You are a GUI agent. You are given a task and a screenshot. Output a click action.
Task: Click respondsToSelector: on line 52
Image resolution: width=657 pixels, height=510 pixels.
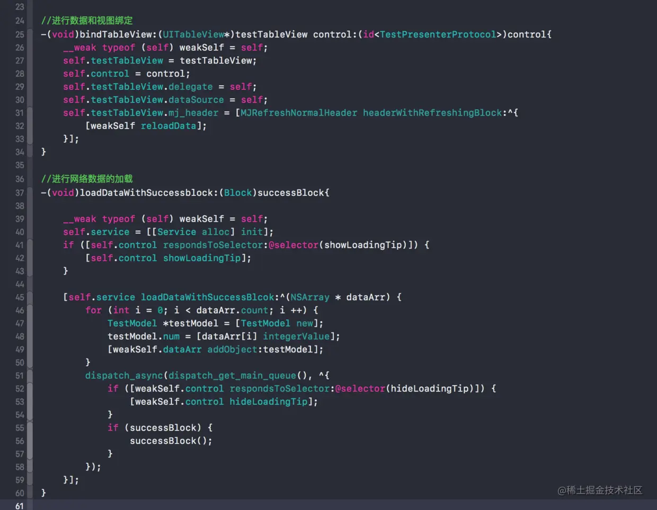click(x=282, y=389)
